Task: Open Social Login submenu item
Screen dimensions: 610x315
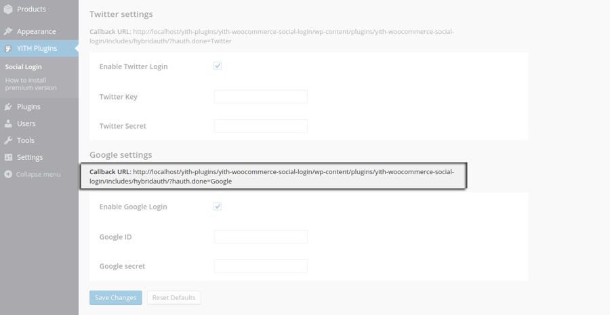Action: coord(23,67)
